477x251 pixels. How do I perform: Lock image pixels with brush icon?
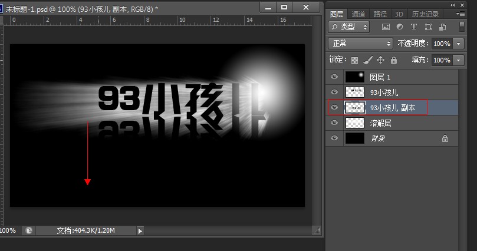tap(367, 60)
